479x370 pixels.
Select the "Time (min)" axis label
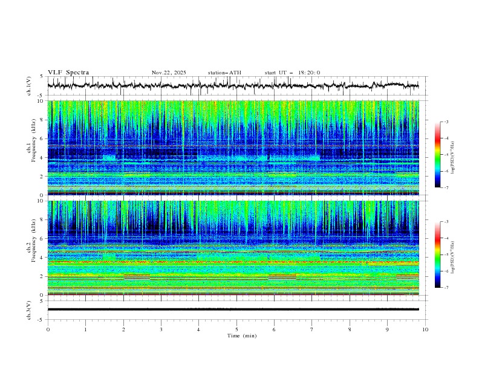(x=242, y=336)
